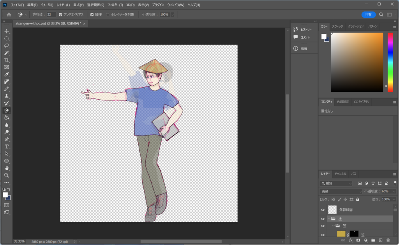Select the Blur tool

tap(7, 125)
